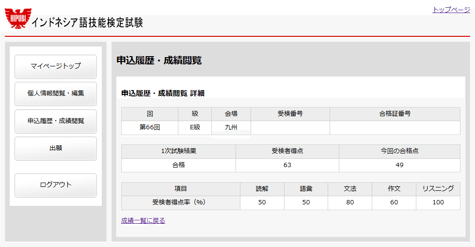475x247 pixels.
Task: Click the 受検番号 column header
Action: tap(290, 114)
